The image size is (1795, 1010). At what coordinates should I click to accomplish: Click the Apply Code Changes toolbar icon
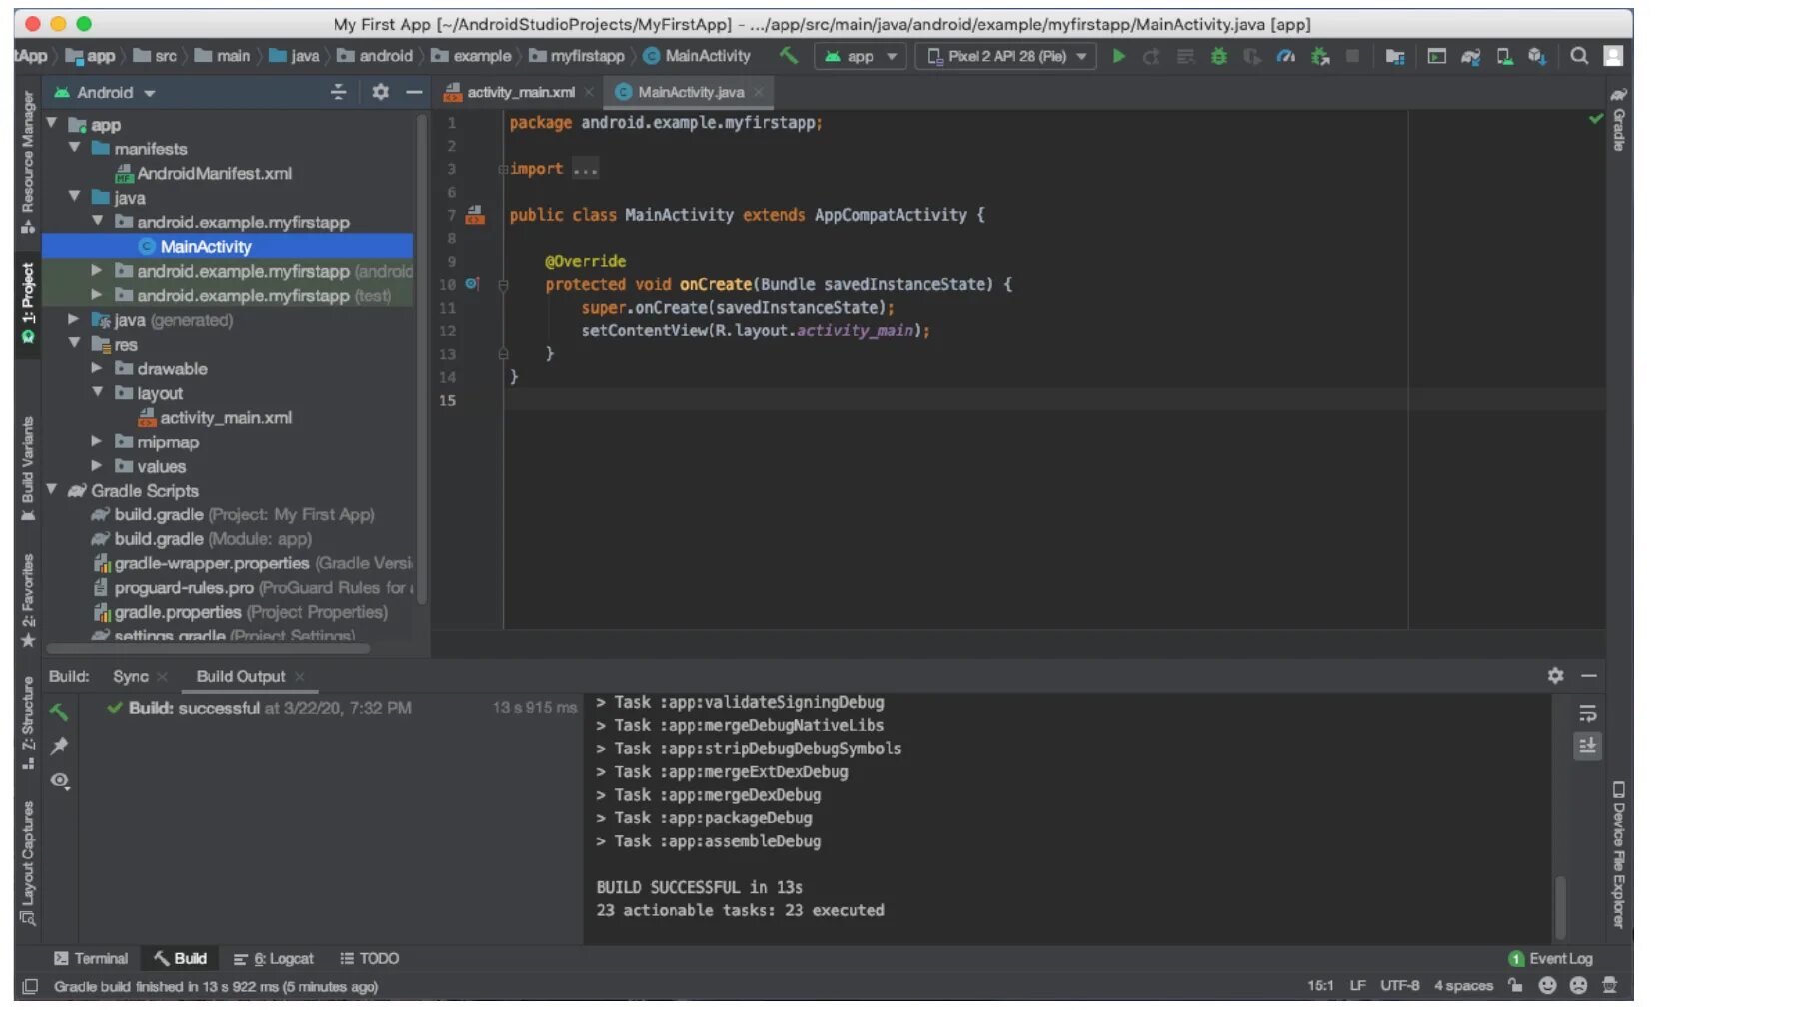coord(1185,56)
